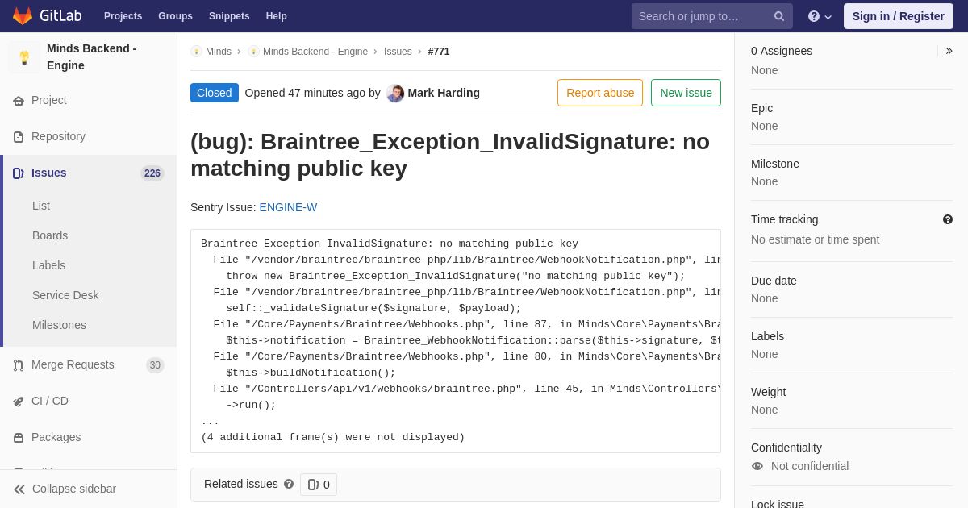968x508 pixels.
Task: Click the Due date heading
Action: (774, 281)
